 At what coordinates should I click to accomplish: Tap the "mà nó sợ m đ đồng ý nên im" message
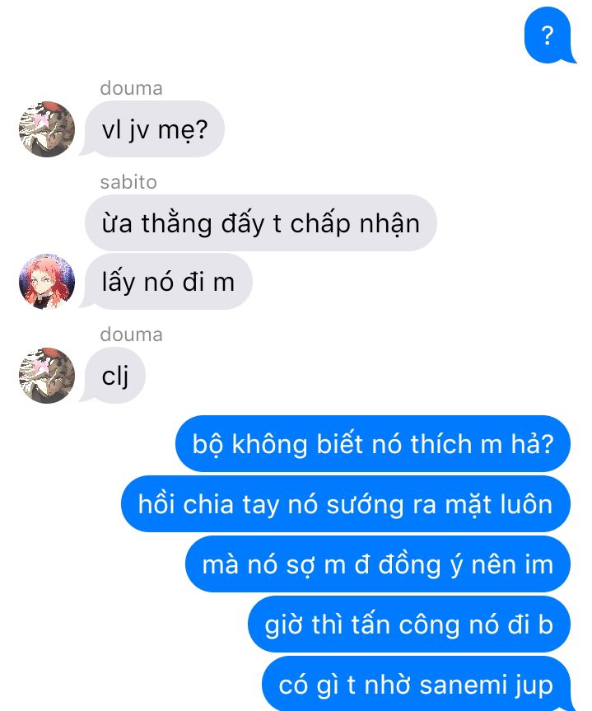coord(378,564)
